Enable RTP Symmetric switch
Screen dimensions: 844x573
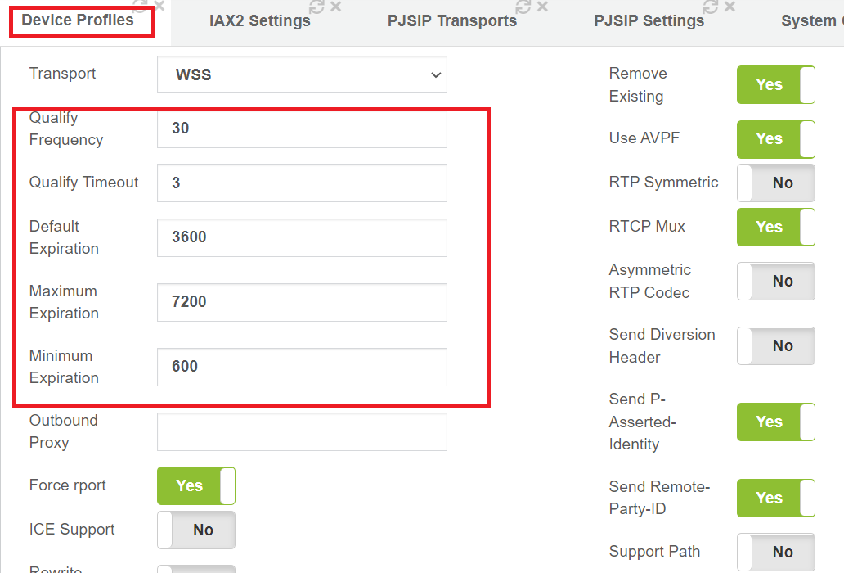click(x=775, y=183)
